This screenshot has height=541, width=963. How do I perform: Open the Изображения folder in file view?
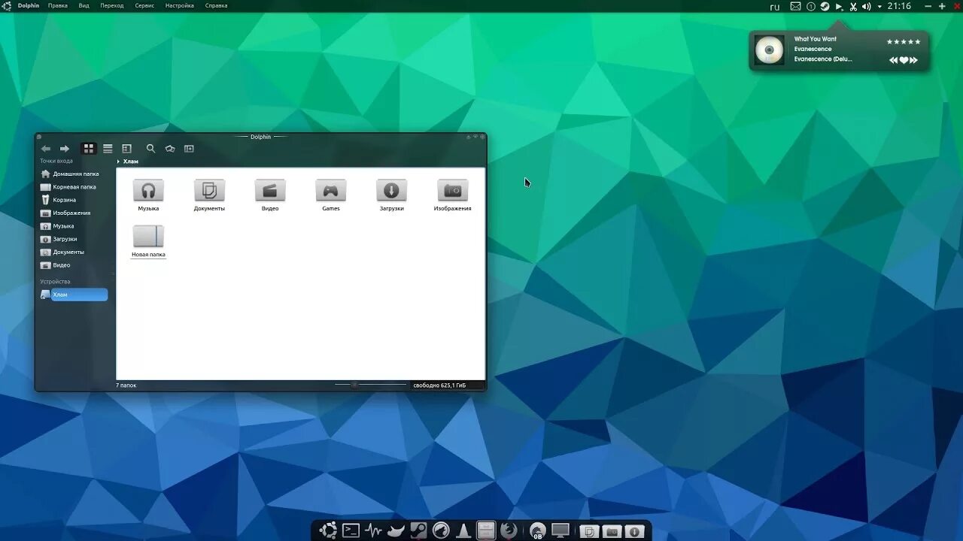(x=452, y=195)
